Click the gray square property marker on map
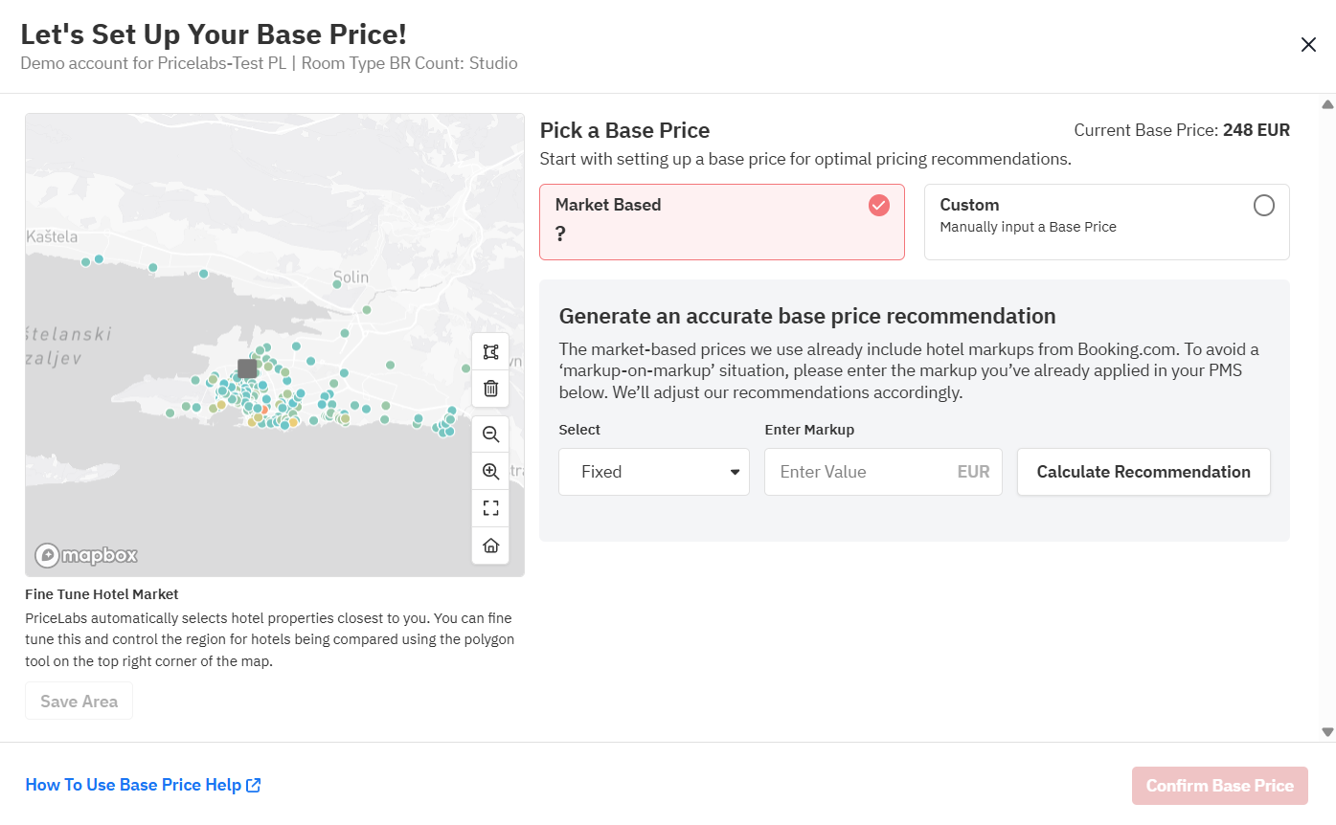This screenshot has width=1336, height=825. point(247,368)
